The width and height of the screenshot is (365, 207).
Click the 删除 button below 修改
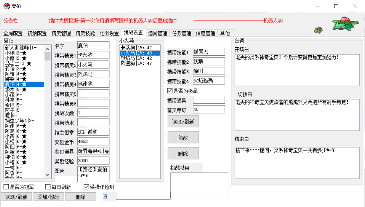[183, 153]
